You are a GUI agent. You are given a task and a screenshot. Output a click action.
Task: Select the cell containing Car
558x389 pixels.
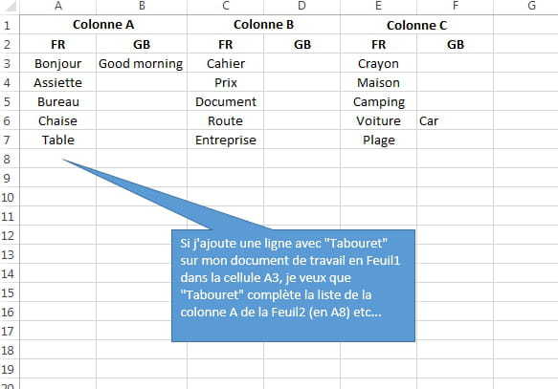click(456, 120)
